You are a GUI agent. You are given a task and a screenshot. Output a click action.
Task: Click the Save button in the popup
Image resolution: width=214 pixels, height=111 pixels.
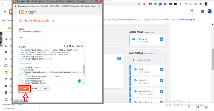(x=24, y=88)
